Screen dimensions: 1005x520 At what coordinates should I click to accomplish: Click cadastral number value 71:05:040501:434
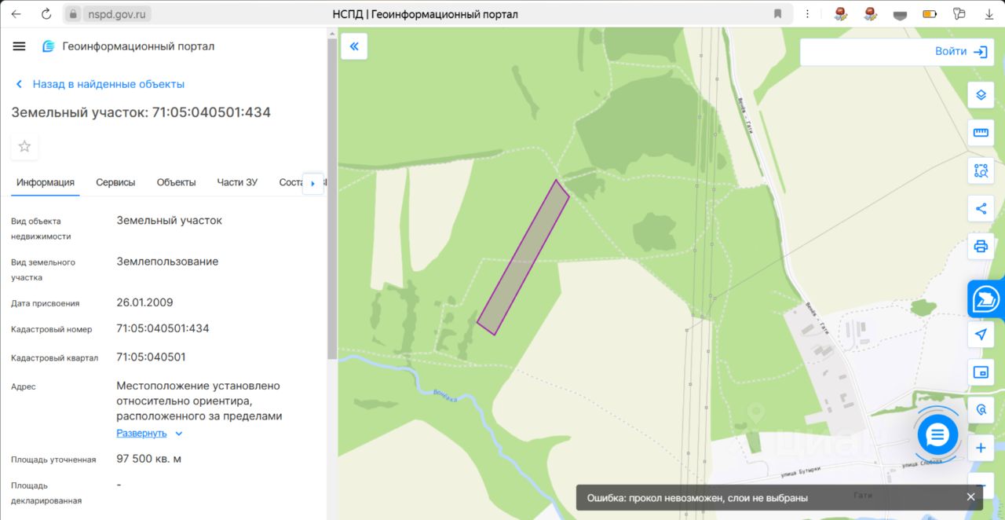[x=163, y=328]
